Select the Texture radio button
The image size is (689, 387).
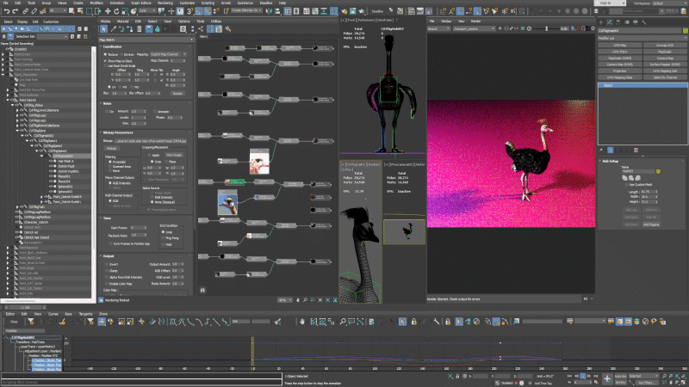[105, 56]
